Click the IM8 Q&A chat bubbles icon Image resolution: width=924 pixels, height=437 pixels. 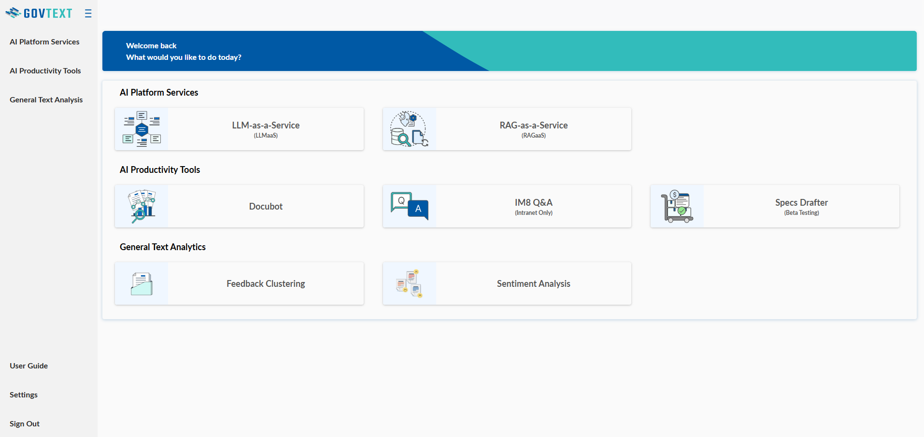point(409,206)
